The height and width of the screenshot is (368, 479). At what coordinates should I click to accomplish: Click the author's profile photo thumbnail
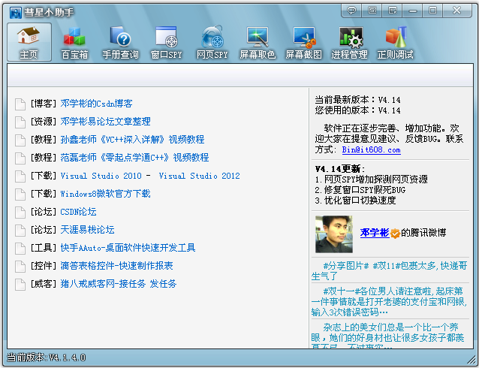coord(334,234)
